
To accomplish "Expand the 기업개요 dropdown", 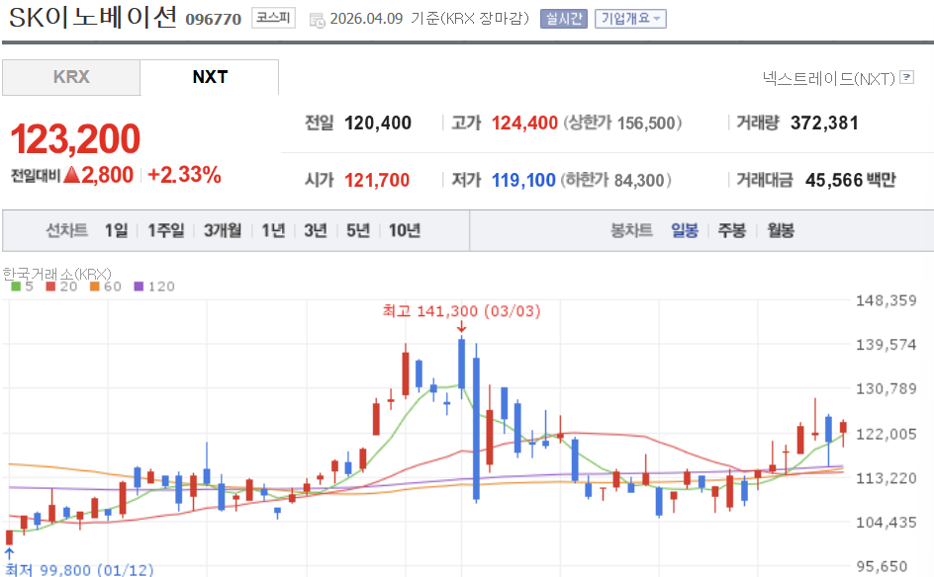I will (630, 19).
